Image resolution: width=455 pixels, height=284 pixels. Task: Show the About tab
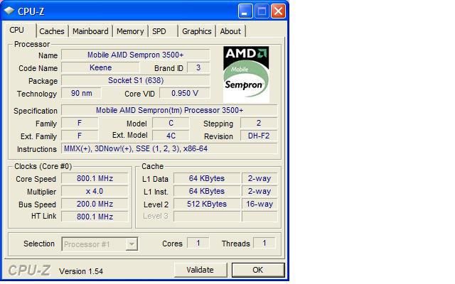pos(230,31)
